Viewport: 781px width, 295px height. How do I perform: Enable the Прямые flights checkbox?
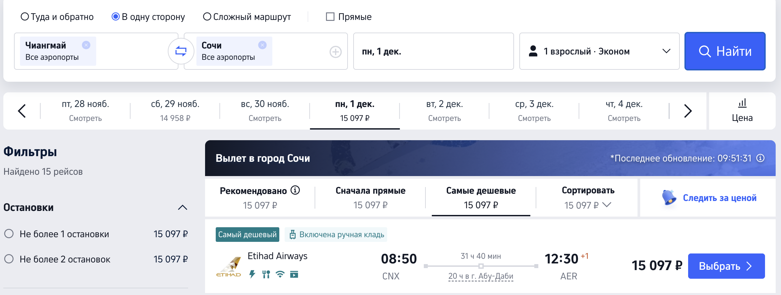click(x=330, y=17)
